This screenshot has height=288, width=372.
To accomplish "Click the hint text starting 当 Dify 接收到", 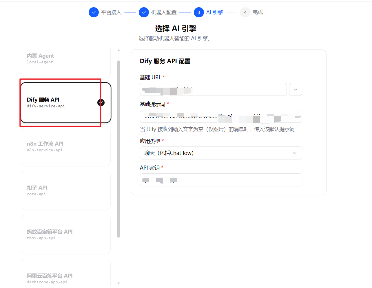I will 217,129.
